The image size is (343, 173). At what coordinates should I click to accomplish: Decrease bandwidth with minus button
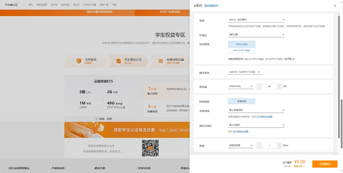point(259,145)
